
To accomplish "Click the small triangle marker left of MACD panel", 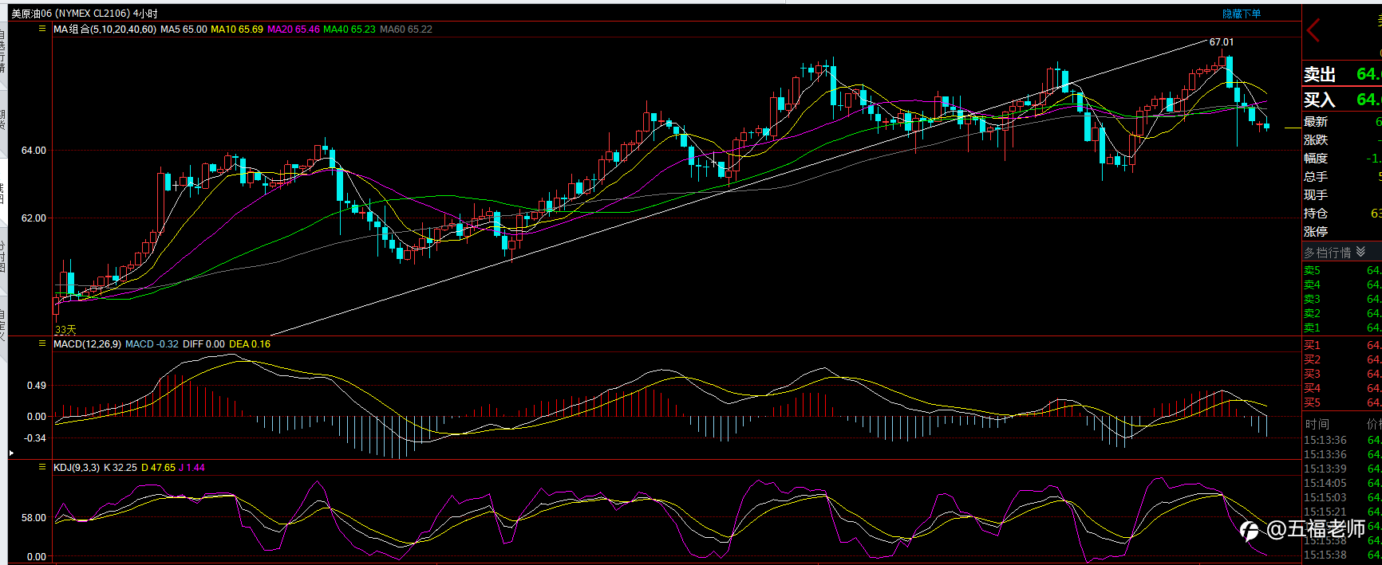I will pyautogui.click(x=11, y=453).
